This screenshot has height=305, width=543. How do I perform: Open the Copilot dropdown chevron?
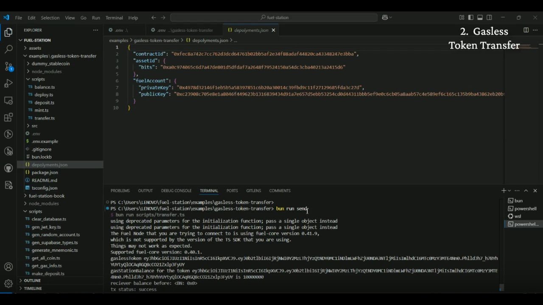[390, 17]
